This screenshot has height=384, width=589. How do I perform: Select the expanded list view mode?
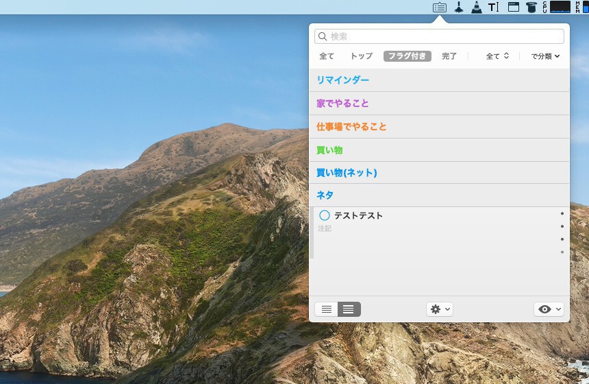349,309
